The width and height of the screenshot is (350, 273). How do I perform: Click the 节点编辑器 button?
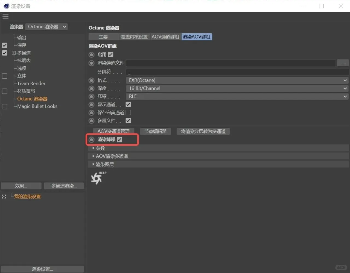pyautogui.click(x=155, y=131)
